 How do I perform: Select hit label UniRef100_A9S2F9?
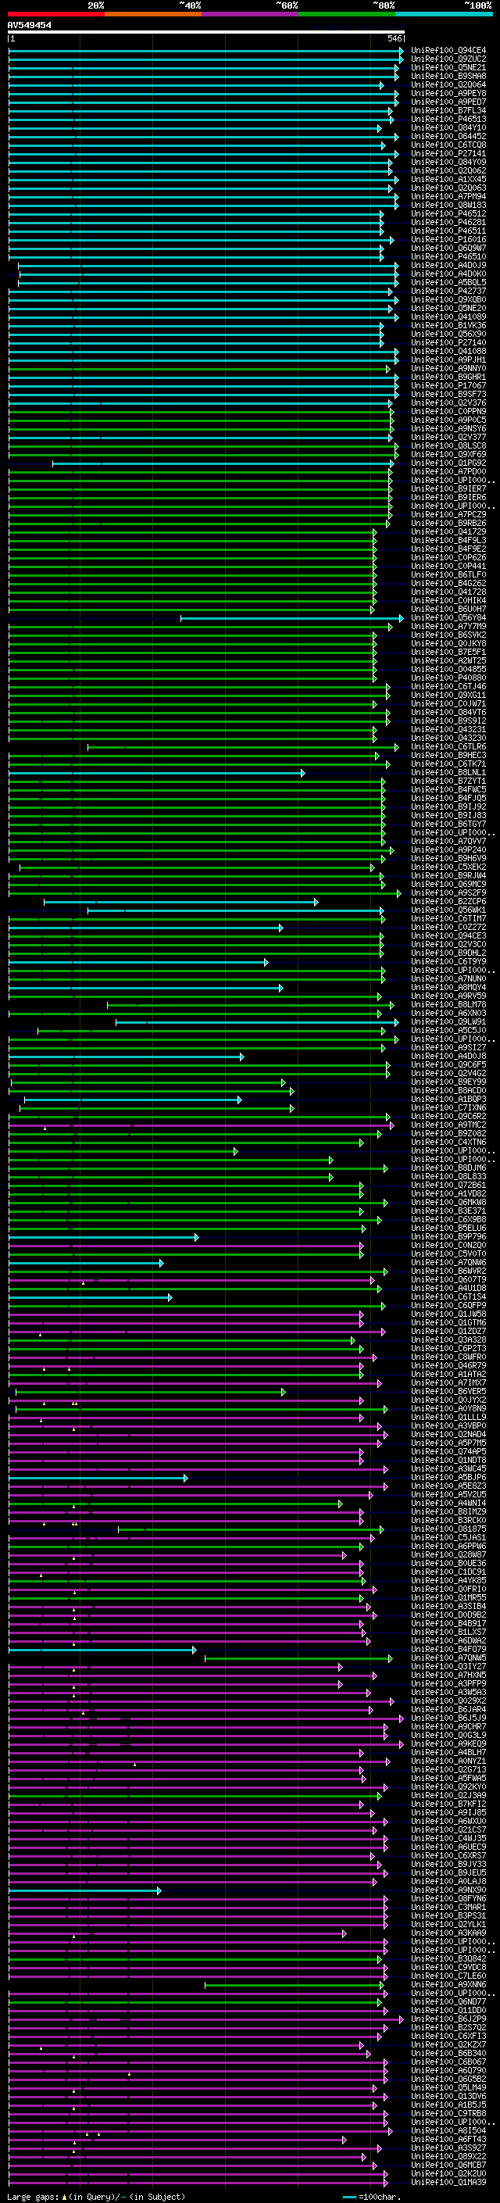[448, 892]
